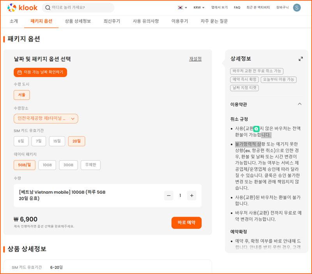Viewport: 312px width, 274px height.
Task: Click the Klook logo
Action: [x=22, y=8]
